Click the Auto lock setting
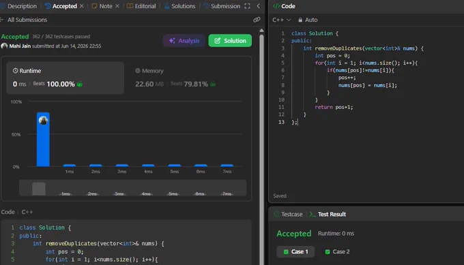The height and width of the screenshot is (265, 464). (x=308, y=20)
